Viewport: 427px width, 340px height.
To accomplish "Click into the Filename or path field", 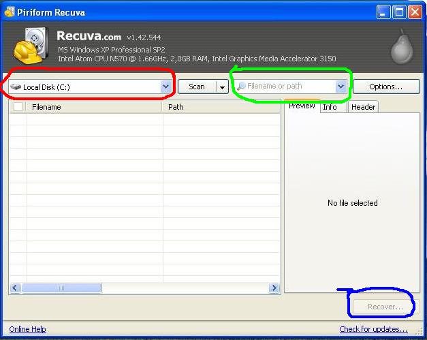I will tap(290, 87).
